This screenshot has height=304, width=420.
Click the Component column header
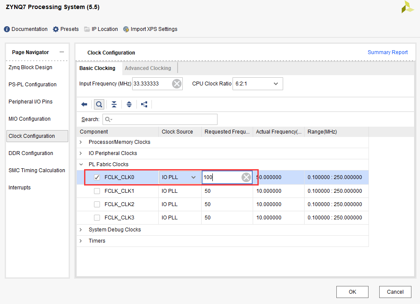point(118,132)
